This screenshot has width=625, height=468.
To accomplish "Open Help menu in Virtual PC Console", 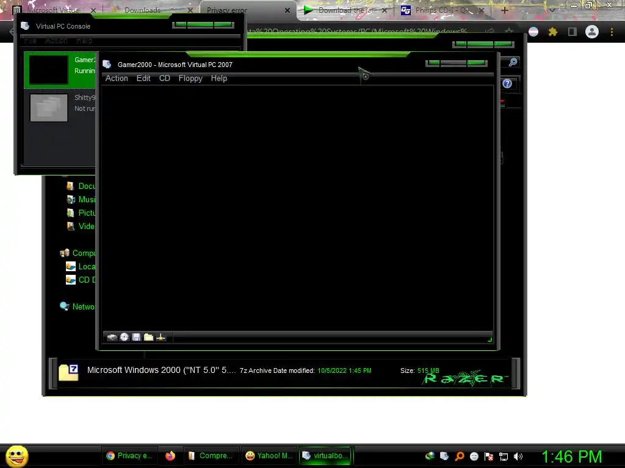I will click(x=84, y=41).
